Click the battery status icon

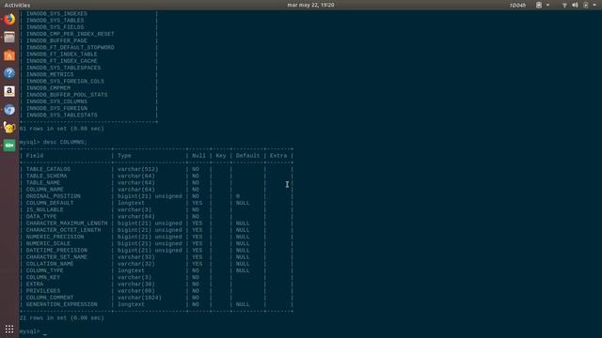[585, 5]
